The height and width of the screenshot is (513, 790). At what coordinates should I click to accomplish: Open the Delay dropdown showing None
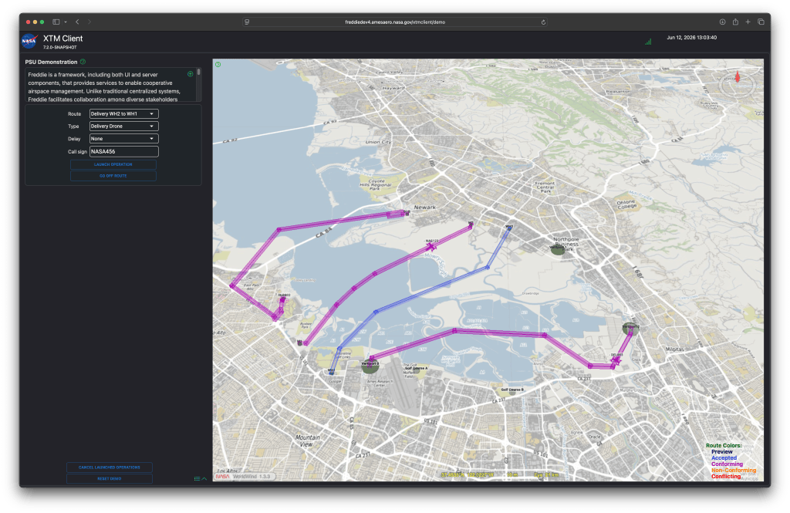click(124, 139)
